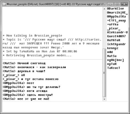Select ngHk[bnc] in the nick list
Image resolution: width=130 pixels, height=114 pixels.
click(115, 60)
